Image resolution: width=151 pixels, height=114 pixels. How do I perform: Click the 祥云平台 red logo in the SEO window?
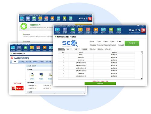143,31
